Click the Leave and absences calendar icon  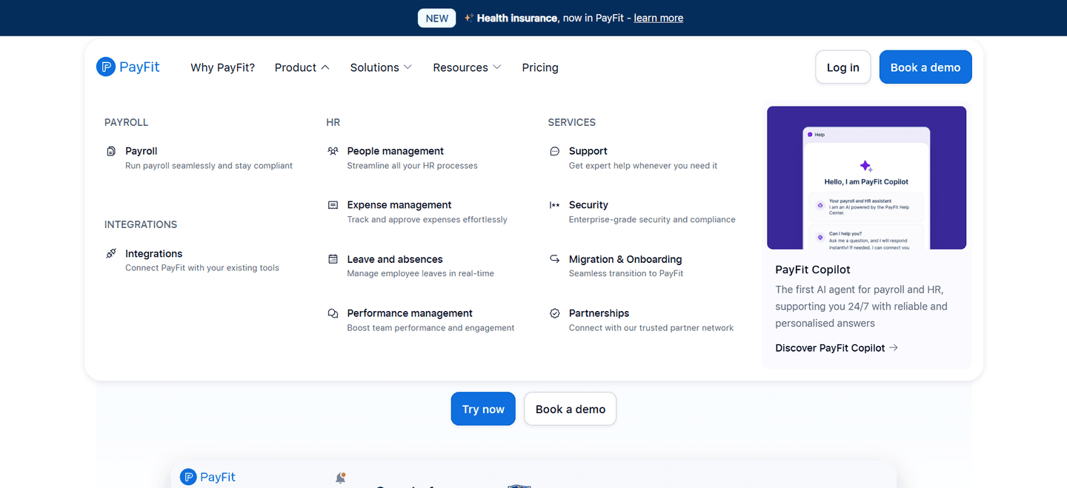(333, 259)
